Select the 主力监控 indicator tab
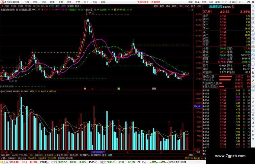The image size is (255, 164). tap(49, 155)
